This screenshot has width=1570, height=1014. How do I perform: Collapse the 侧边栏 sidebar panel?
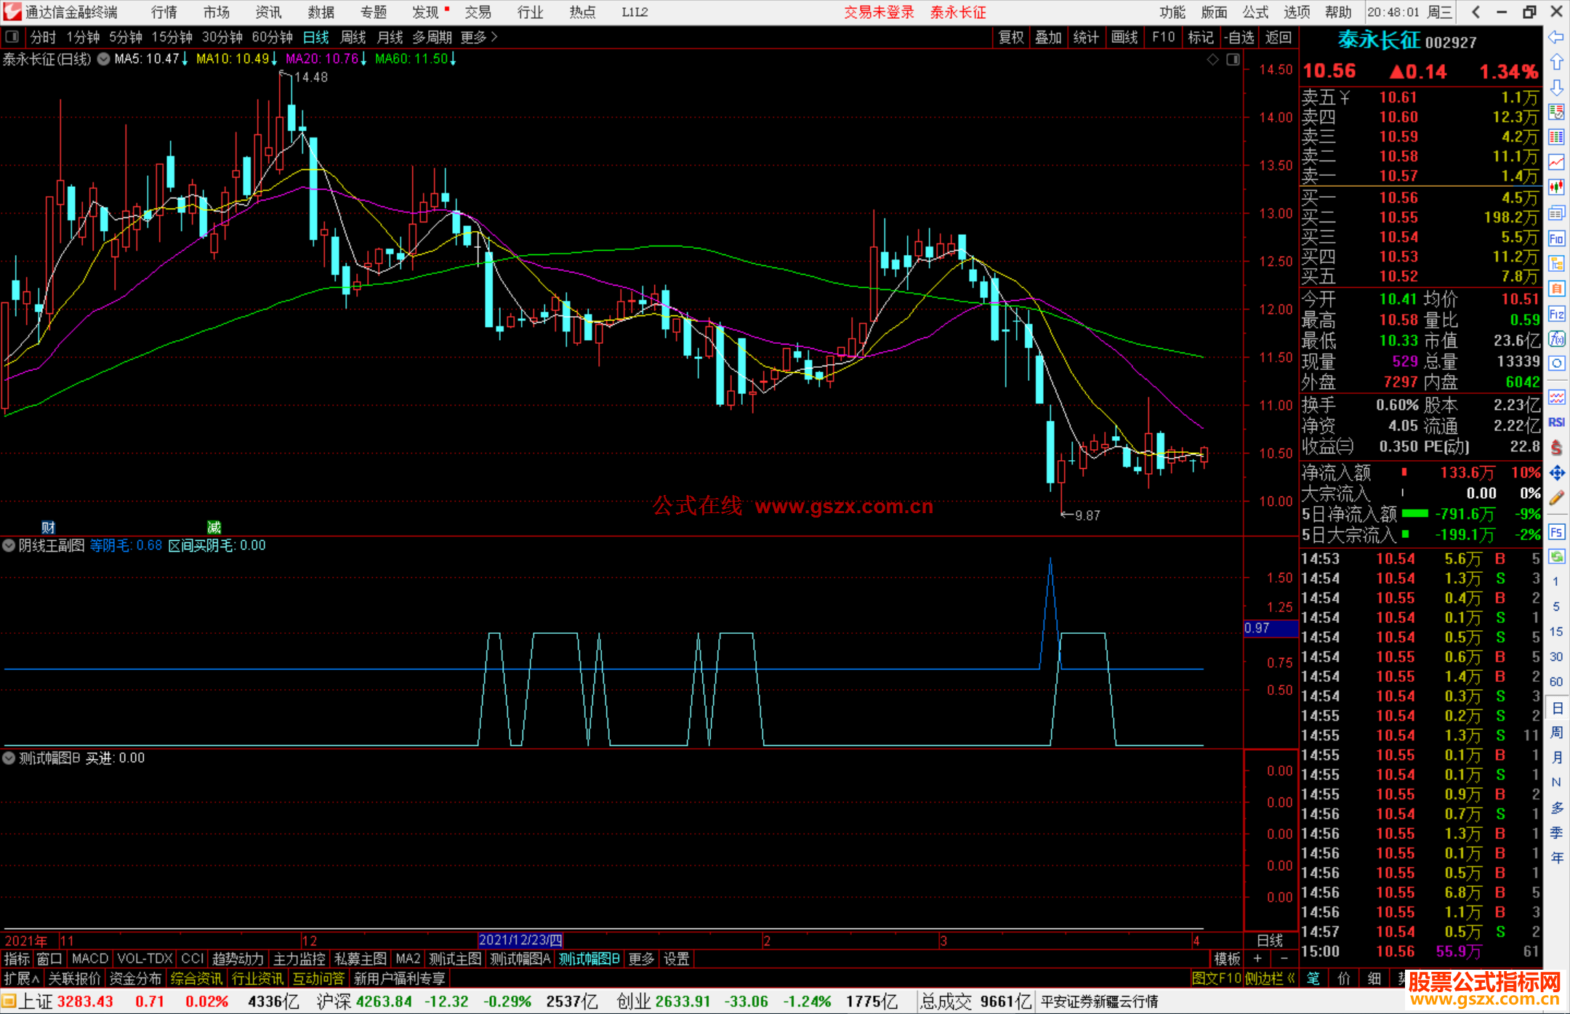(1270, 978)
